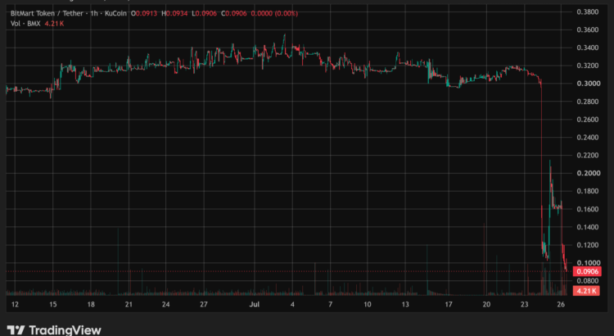The width and height of the screenshot is (614, 336).
Task: Click the 10 date label on time axis
Action: (x=368, y=304)
